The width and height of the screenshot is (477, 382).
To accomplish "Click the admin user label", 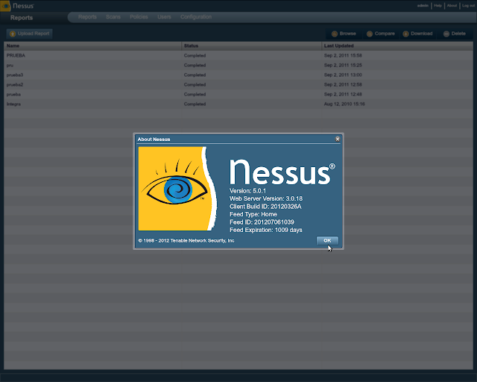I will tap(423, 5).
